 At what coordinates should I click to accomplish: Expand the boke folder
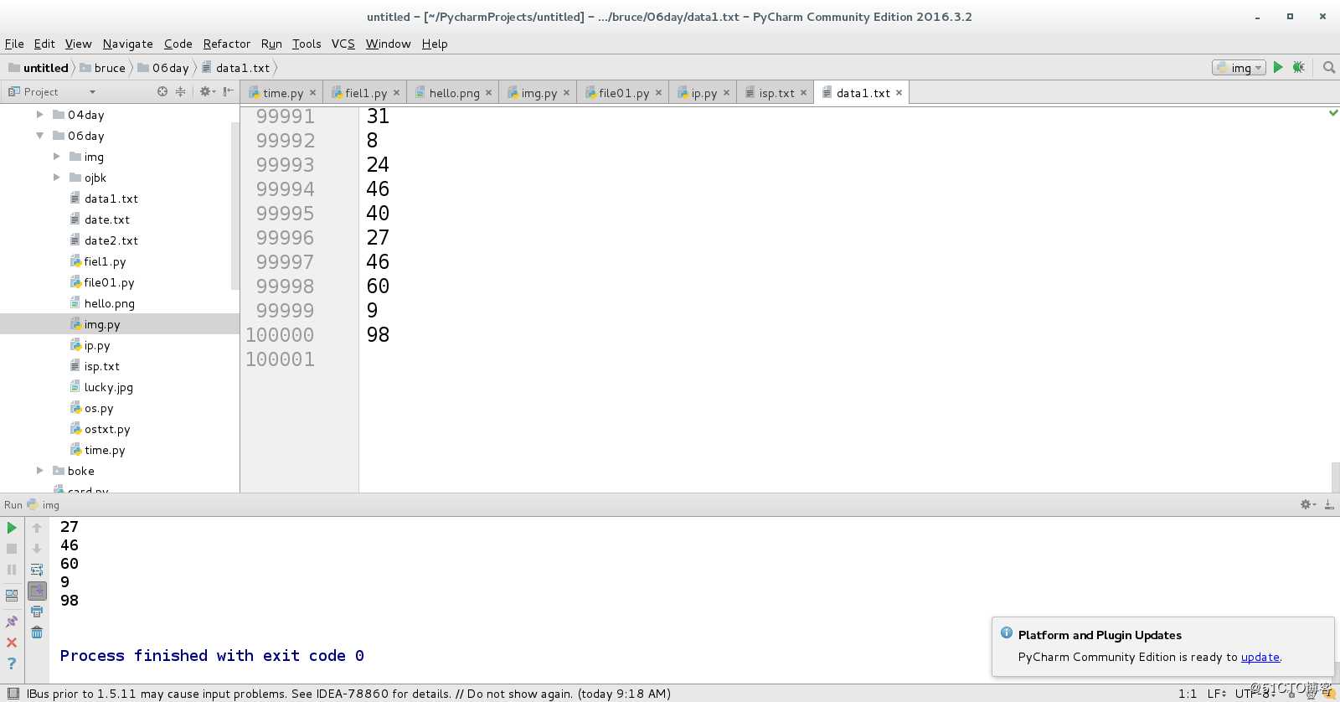tap(39, 471)
